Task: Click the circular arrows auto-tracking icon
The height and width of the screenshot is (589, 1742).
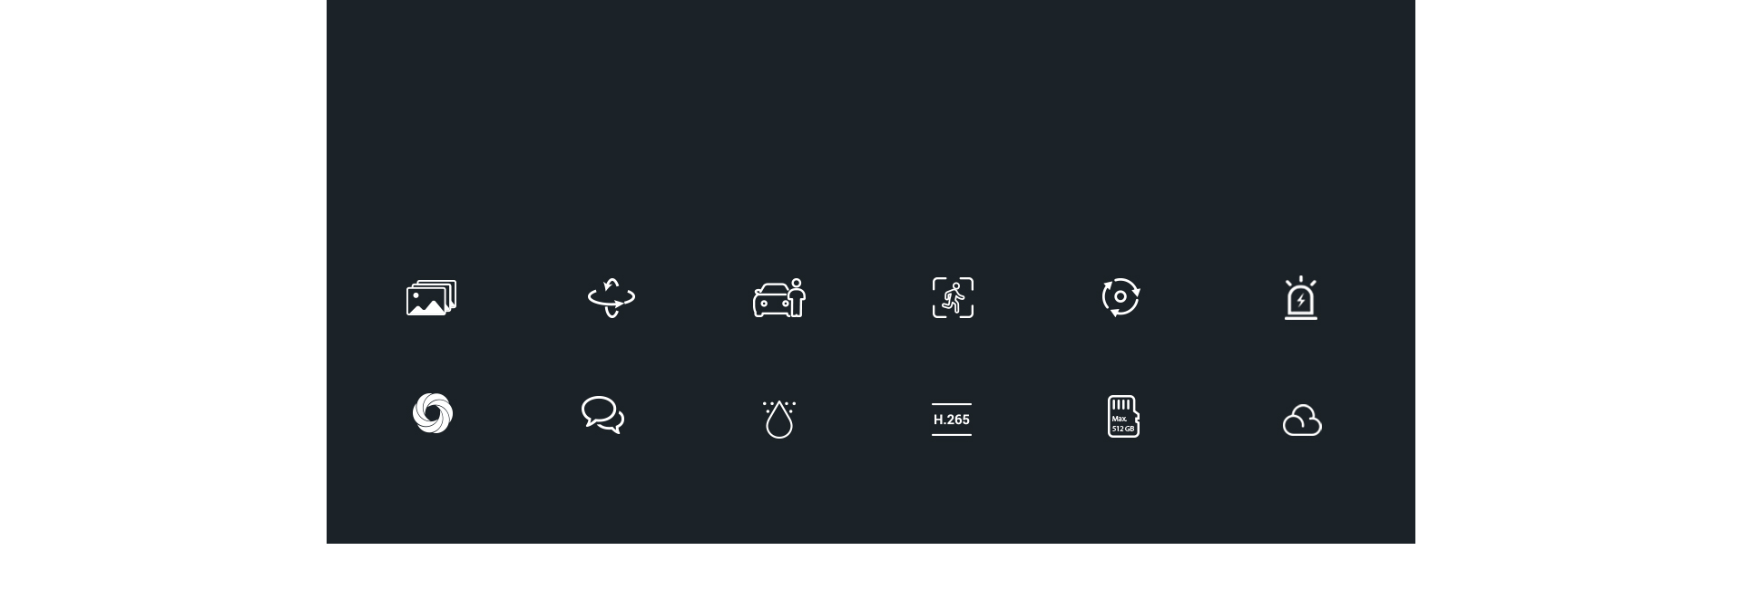Action: (1121, 296)
